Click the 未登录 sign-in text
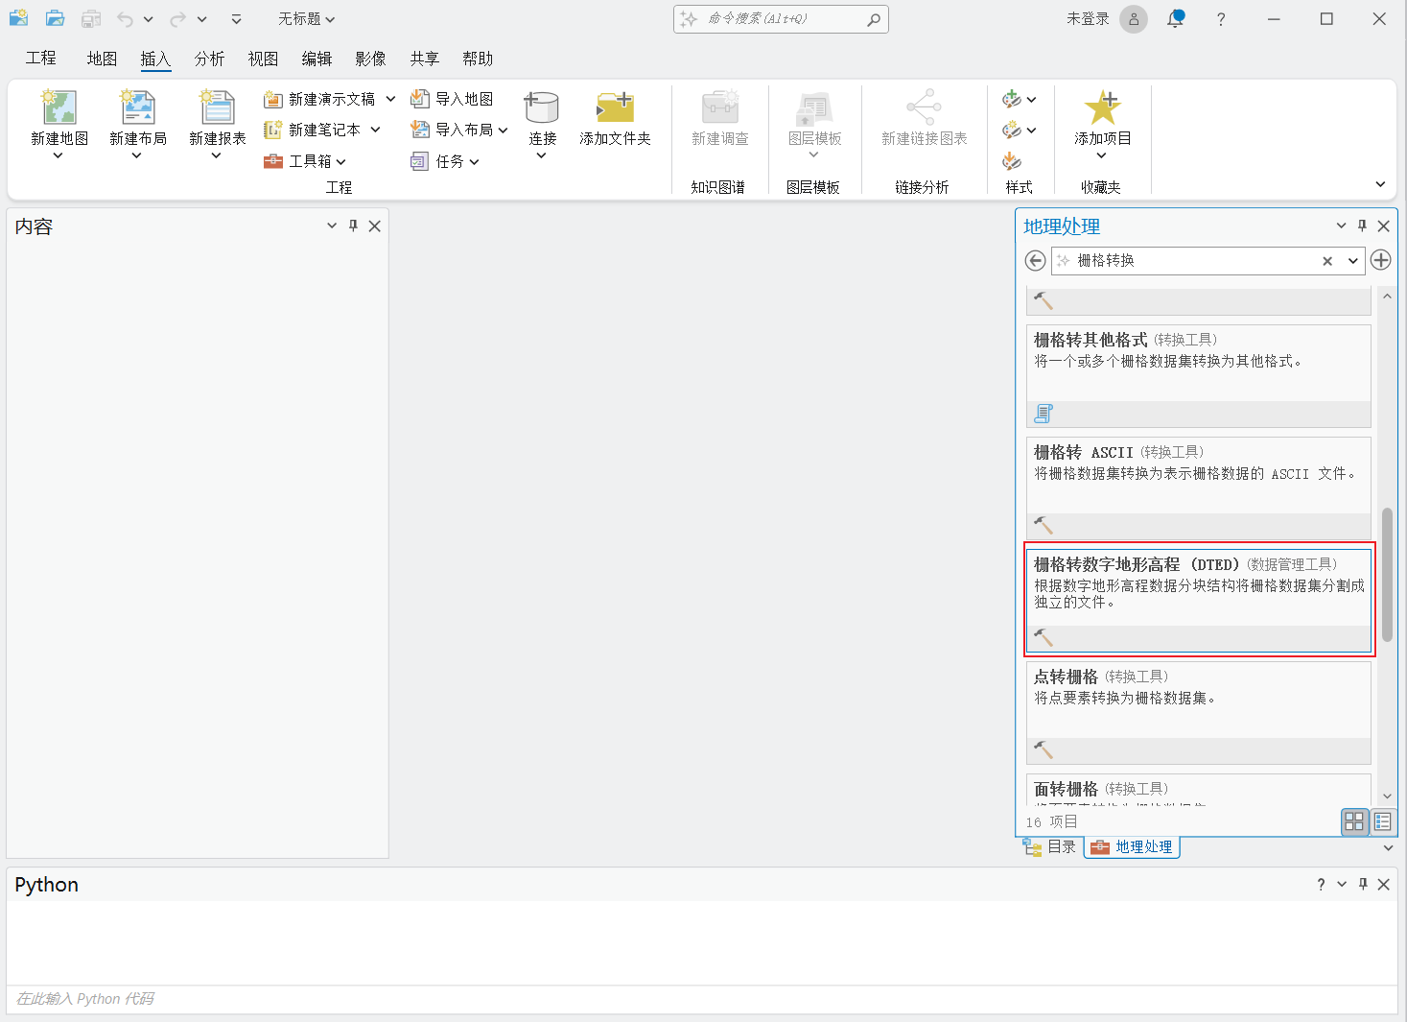 coord(1088,19)
